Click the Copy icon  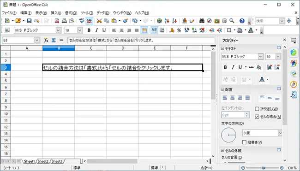[x=107, y=21]
